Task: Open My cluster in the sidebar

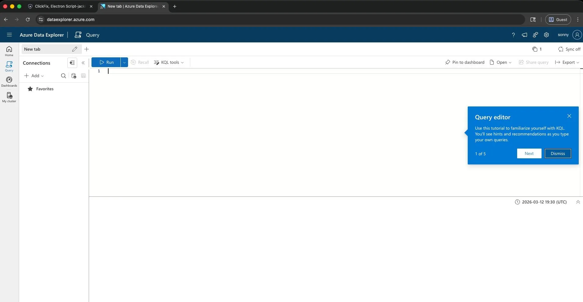Action: click(9, 97)
